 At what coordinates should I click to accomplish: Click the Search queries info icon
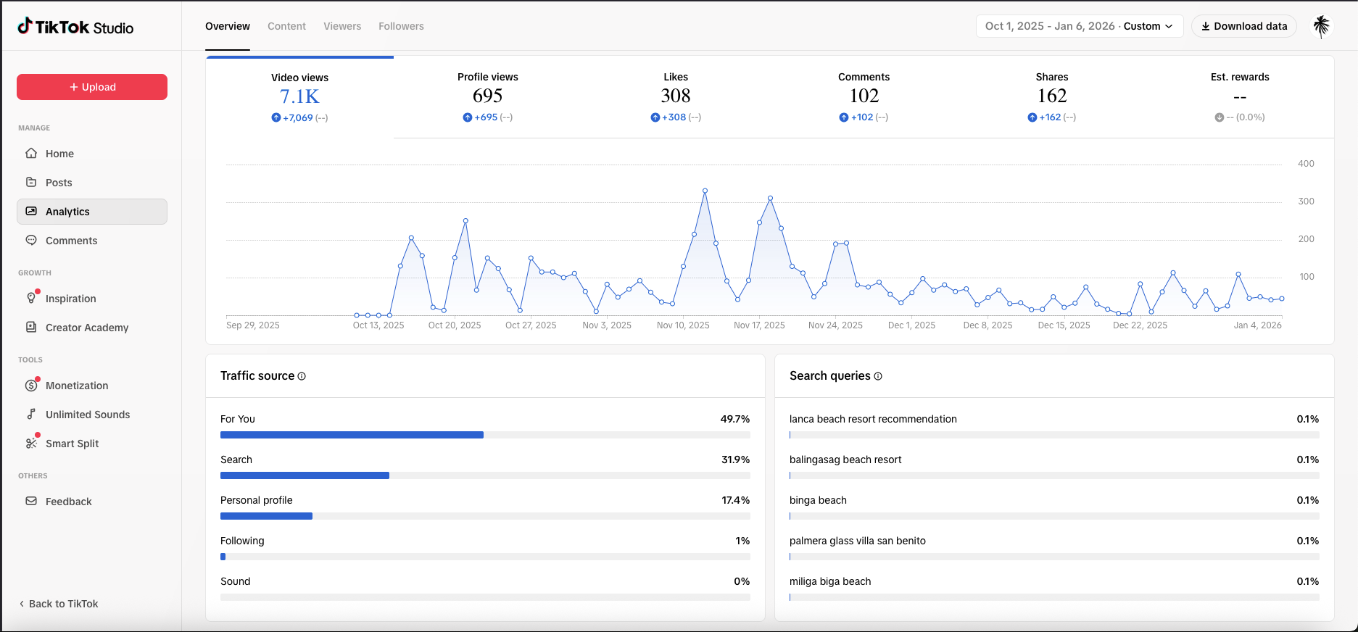point(878,376)
